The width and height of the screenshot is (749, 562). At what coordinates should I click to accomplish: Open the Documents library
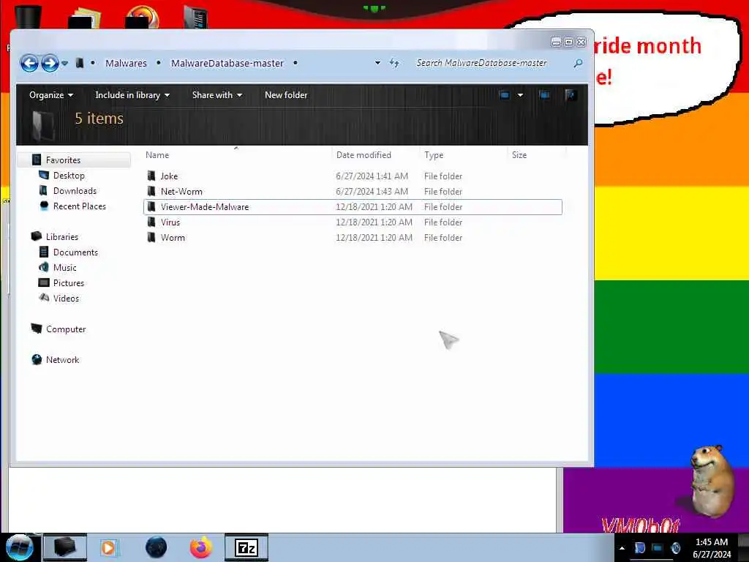(75, 252)
